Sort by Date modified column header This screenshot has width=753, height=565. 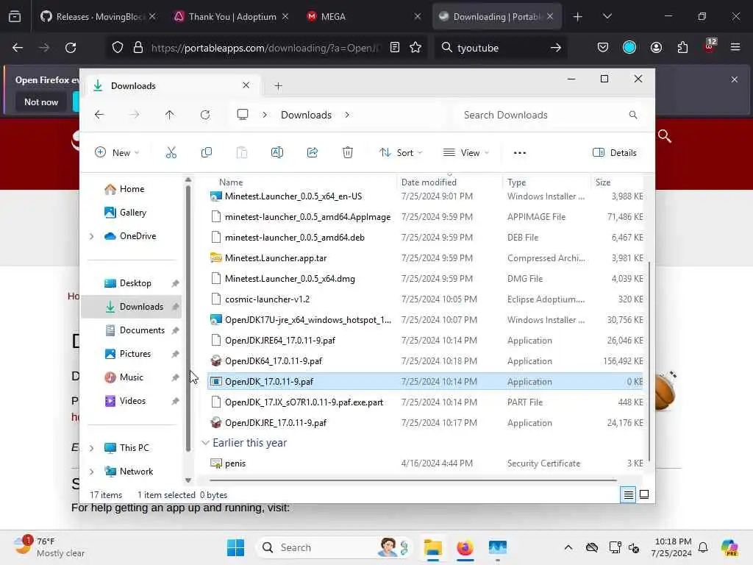(x=429, y=182)
